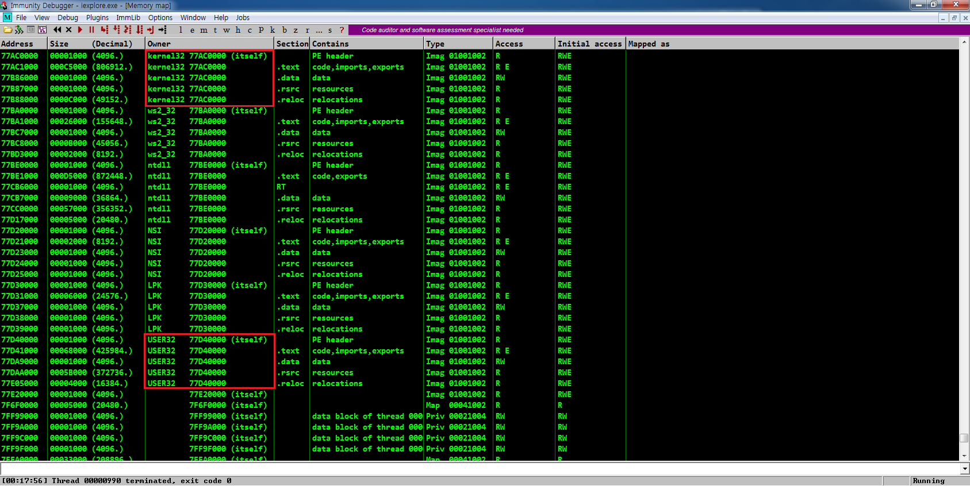Click Go to address arrow icon

pos(163,30)
